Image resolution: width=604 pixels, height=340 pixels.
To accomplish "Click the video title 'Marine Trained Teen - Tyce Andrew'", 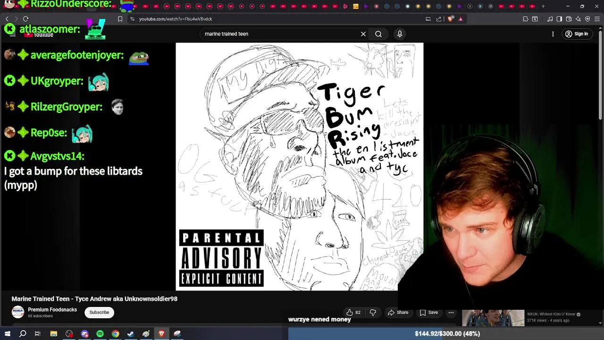I will click(94, 299).
